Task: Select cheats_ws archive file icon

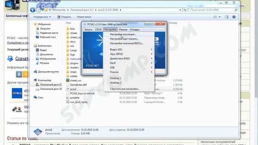Action: tap(68, 81)
